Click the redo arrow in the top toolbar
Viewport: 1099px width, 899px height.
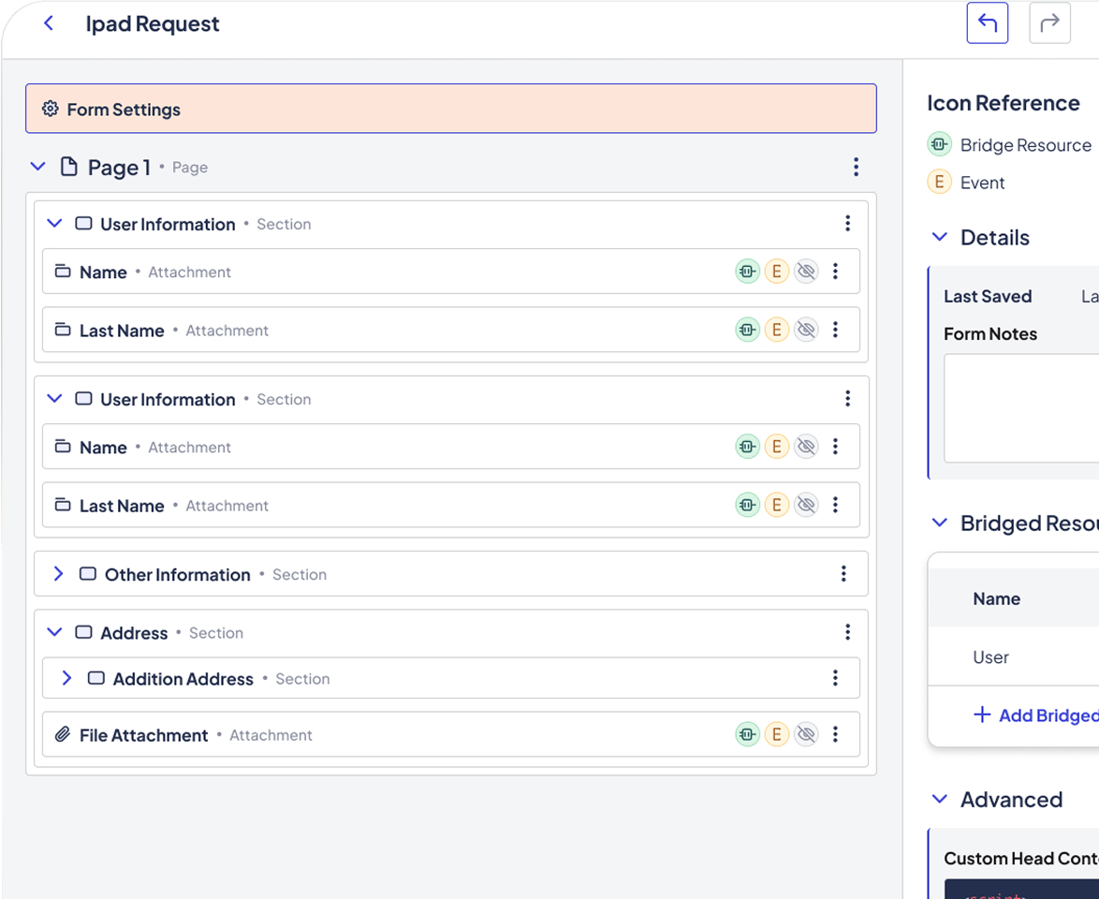(1049, 22)
